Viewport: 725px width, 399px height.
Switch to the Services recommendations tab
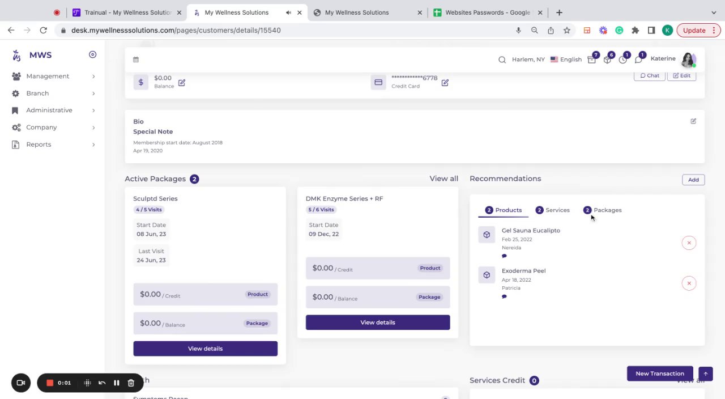(x=553, y=210)
